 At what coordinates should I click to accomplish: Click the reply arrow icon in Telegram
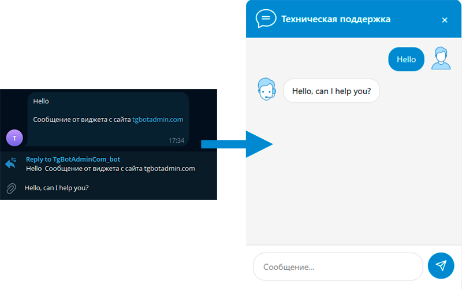[x=11, y=164]
